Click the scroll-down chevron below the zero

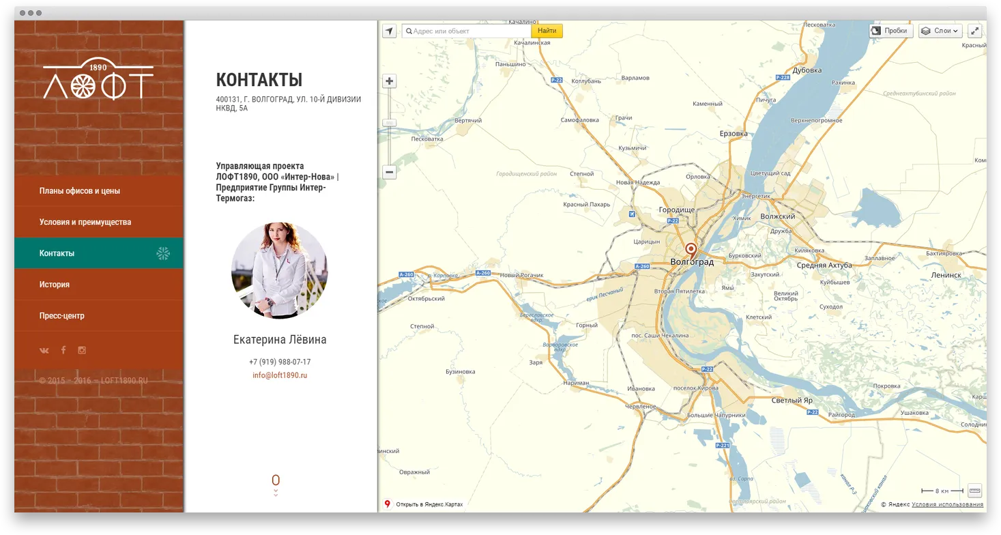click(x=276, y=492)
